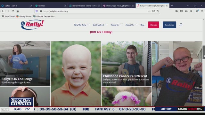
Task: Close the Rally Foundation tab
Action: pos(167,6)
